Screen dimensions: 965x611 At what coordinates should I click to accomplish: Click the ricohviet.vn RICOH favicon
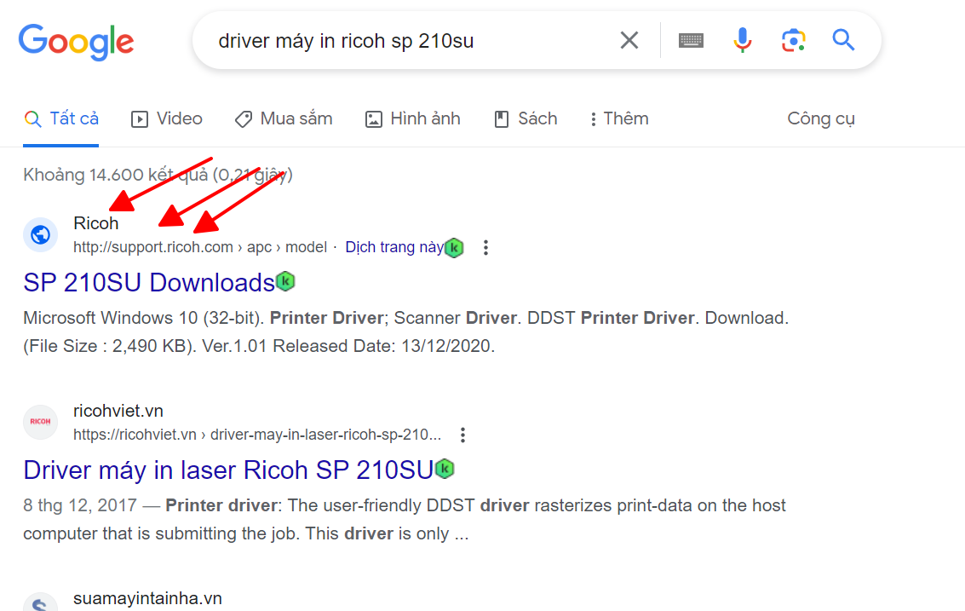tap(41, 422)
